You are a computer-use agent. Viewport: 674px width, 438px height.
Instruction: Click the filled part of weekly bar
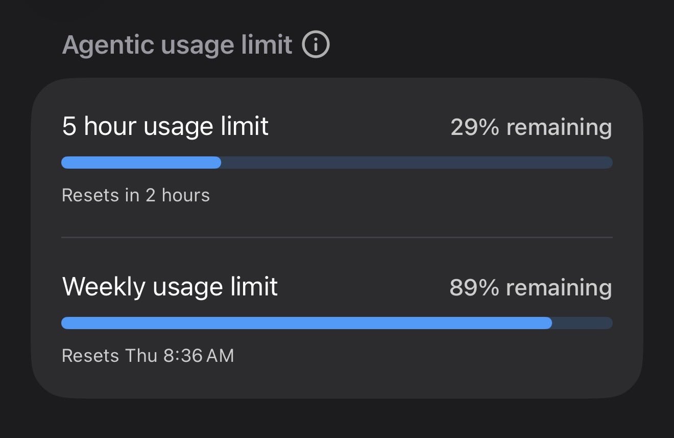pyautogui.click(x=306, y=323)
